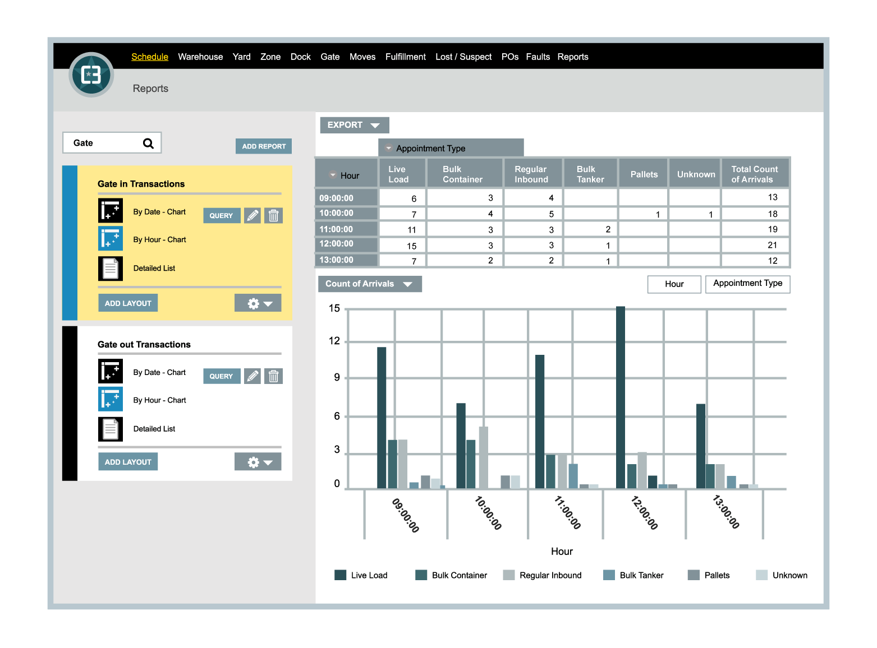Click the ADD REPORT button
This screenshot has height=648, width=877.
(x=264, y=146)
